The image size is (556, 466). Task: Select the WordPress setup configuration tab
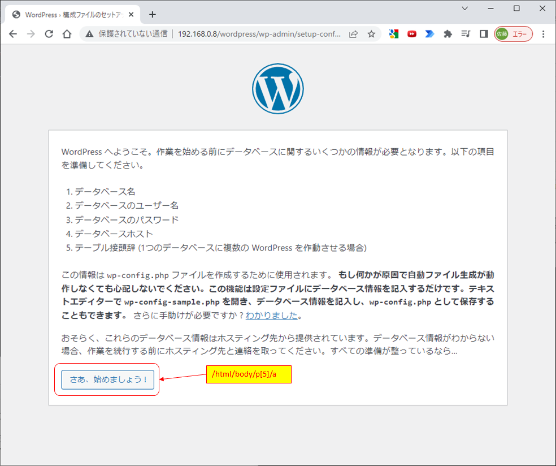73,15
